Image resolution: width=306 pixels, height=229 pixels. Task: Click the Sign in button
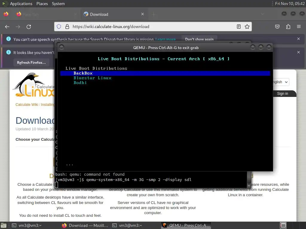coord(282,94)
